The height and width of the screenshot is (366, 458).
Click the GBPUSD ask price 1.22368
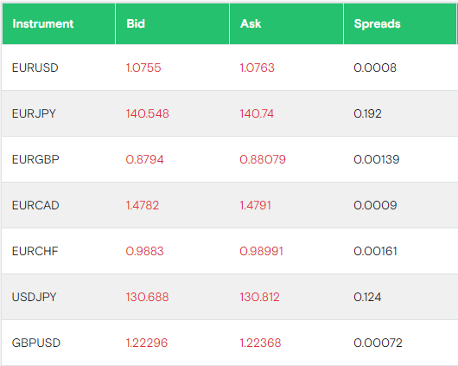(x=260, y=343)
